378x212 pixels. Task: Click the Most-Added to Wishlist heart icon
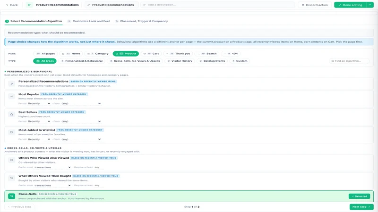click(11, 132)
